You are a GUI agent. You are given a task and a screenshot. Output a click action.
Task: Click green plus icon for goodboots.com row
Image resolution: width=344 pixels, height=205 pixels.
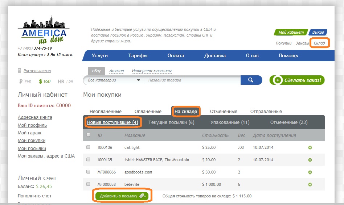coord(310,172)
